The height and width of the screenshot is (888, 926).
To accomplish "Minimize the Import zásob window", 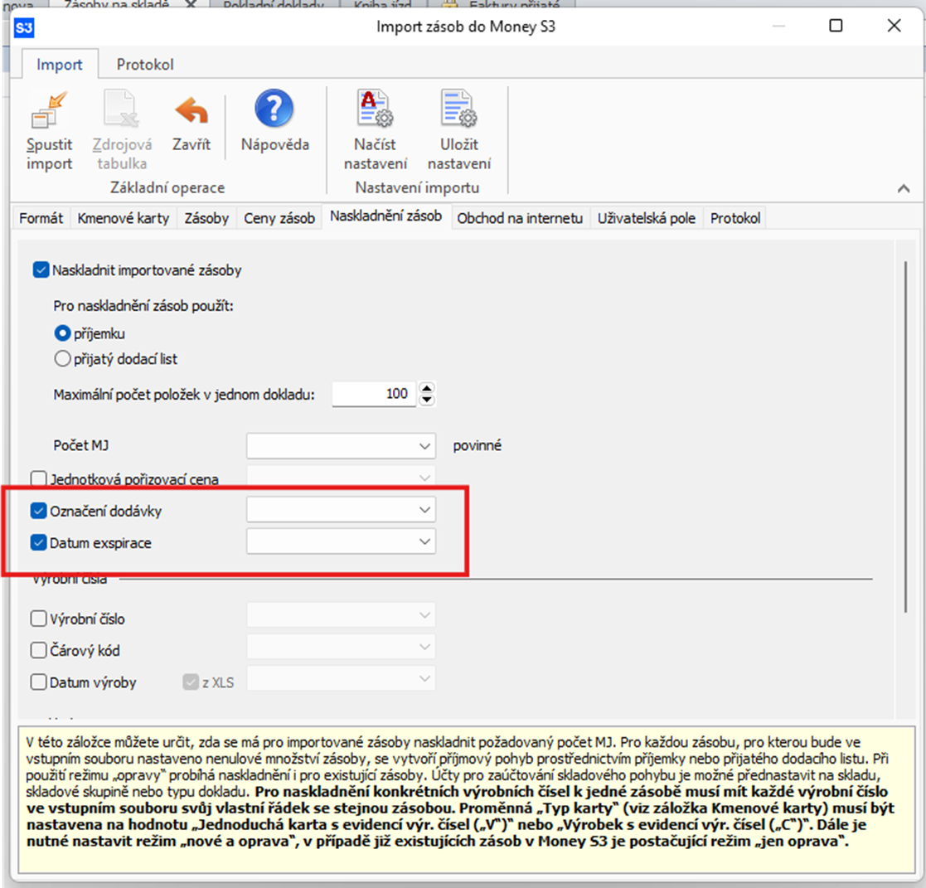I will coord(779,26).
